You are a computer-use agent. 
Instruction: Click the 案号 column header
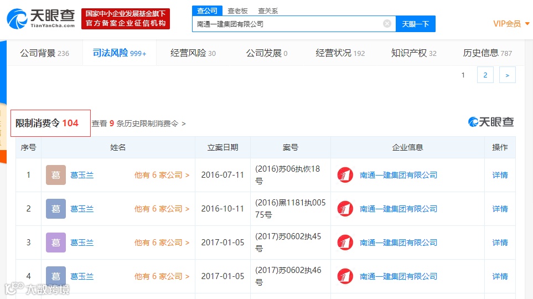point(290,147)
